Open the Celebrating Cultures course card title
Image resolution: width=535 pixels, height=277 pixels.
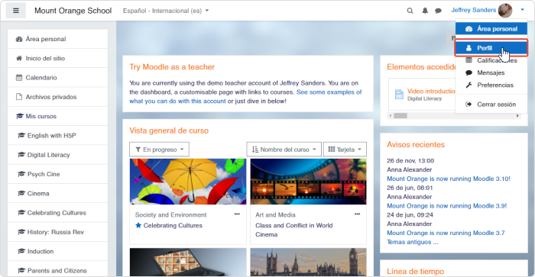click(x=173, y=226)
